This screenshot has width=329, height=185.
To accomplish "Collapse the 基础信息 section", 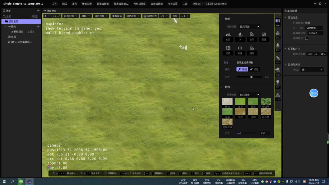I will (x=285, y=17).
